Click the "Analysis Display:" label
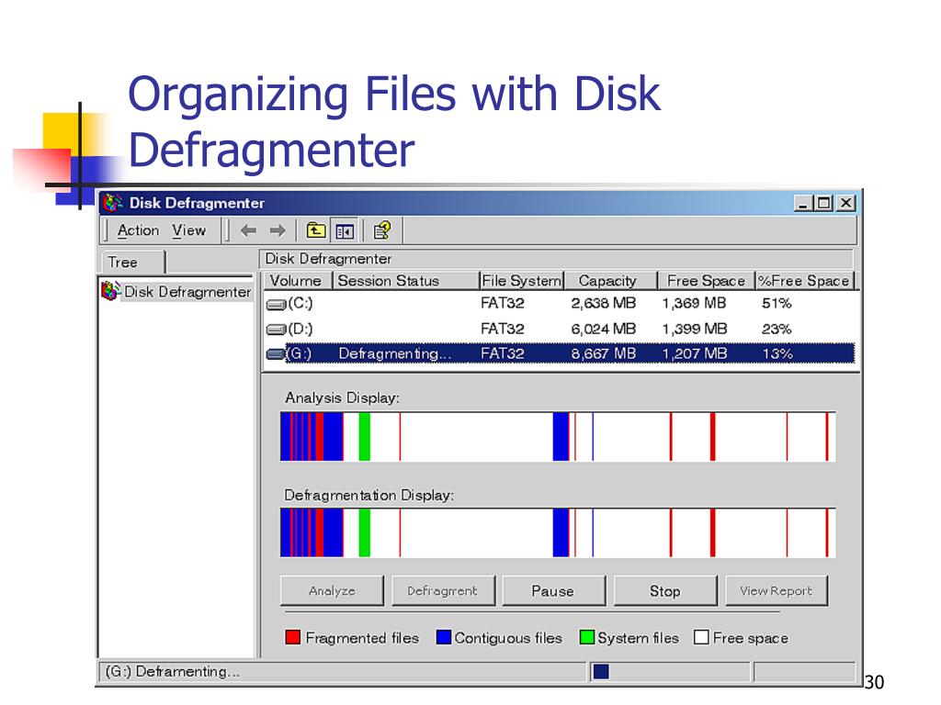941x705 pixels. 342,398
